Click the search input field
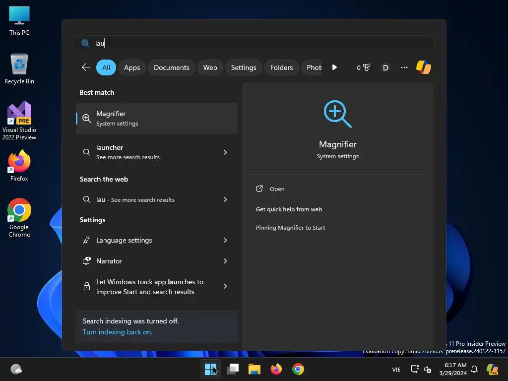The image size is (508, 381). coord(254,43)
